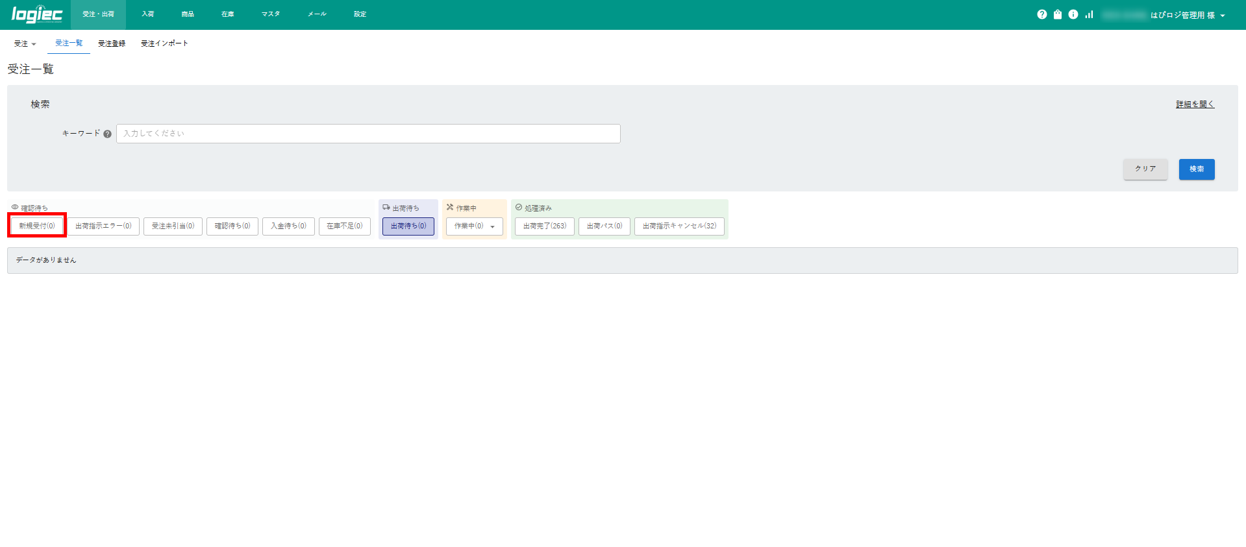Viewport: 1246px width, 547px height.
Task: Click the information icon in header
Action: (x=1073, y=14)
